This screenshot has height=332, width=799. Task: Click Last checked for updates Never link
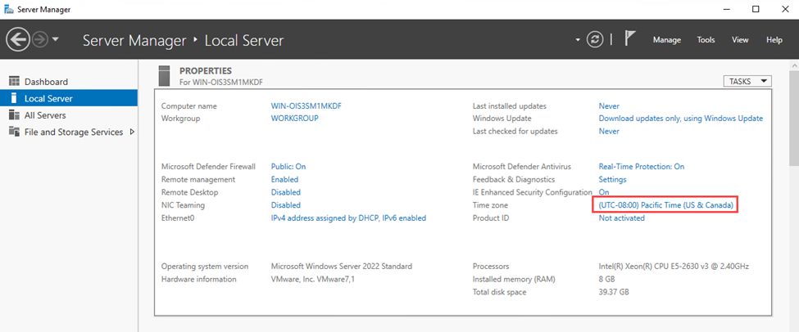(609, 131)
